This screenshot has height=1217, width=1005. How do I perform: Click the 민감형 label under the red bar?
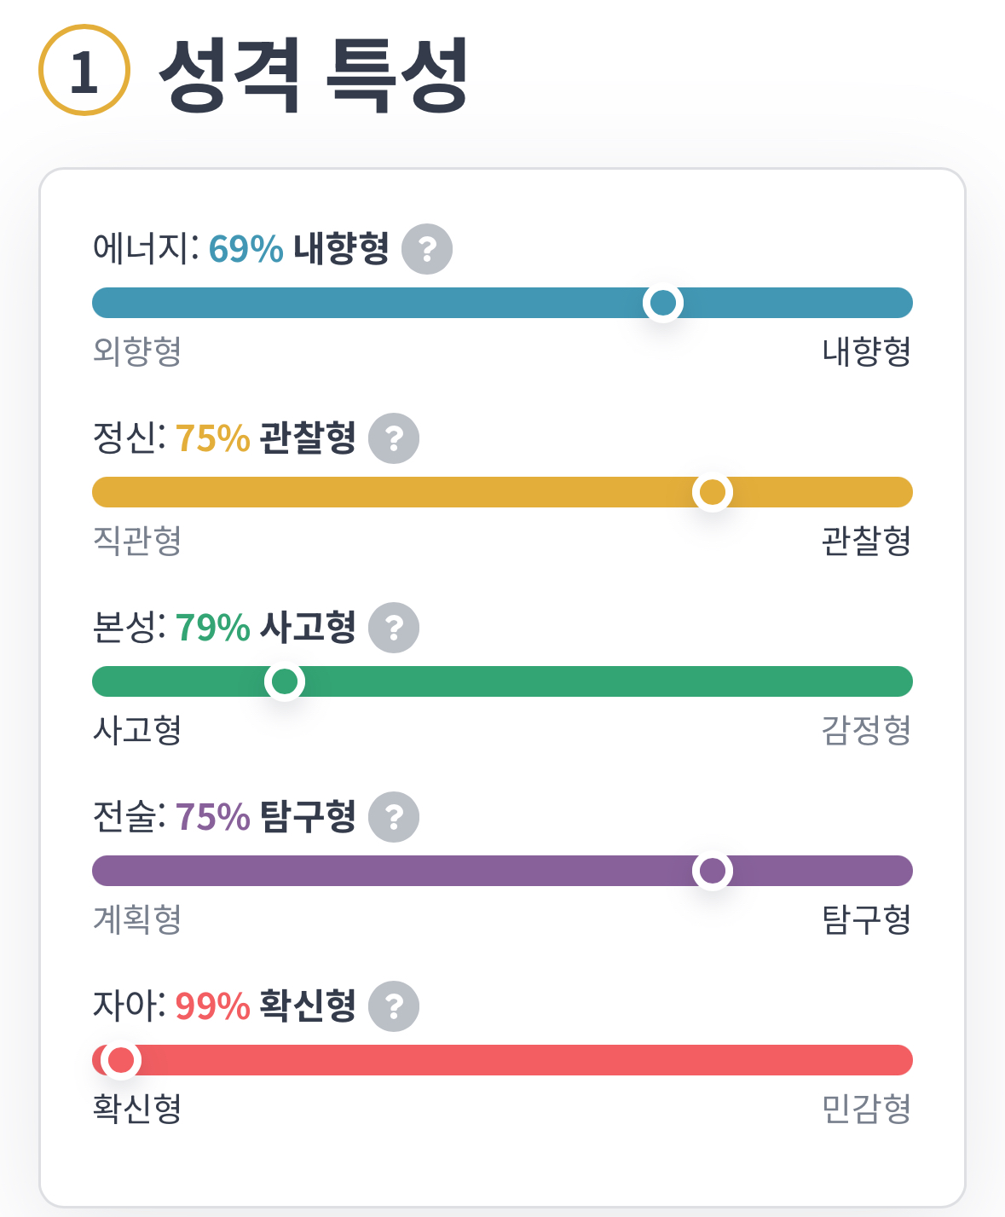point(866,1109)
